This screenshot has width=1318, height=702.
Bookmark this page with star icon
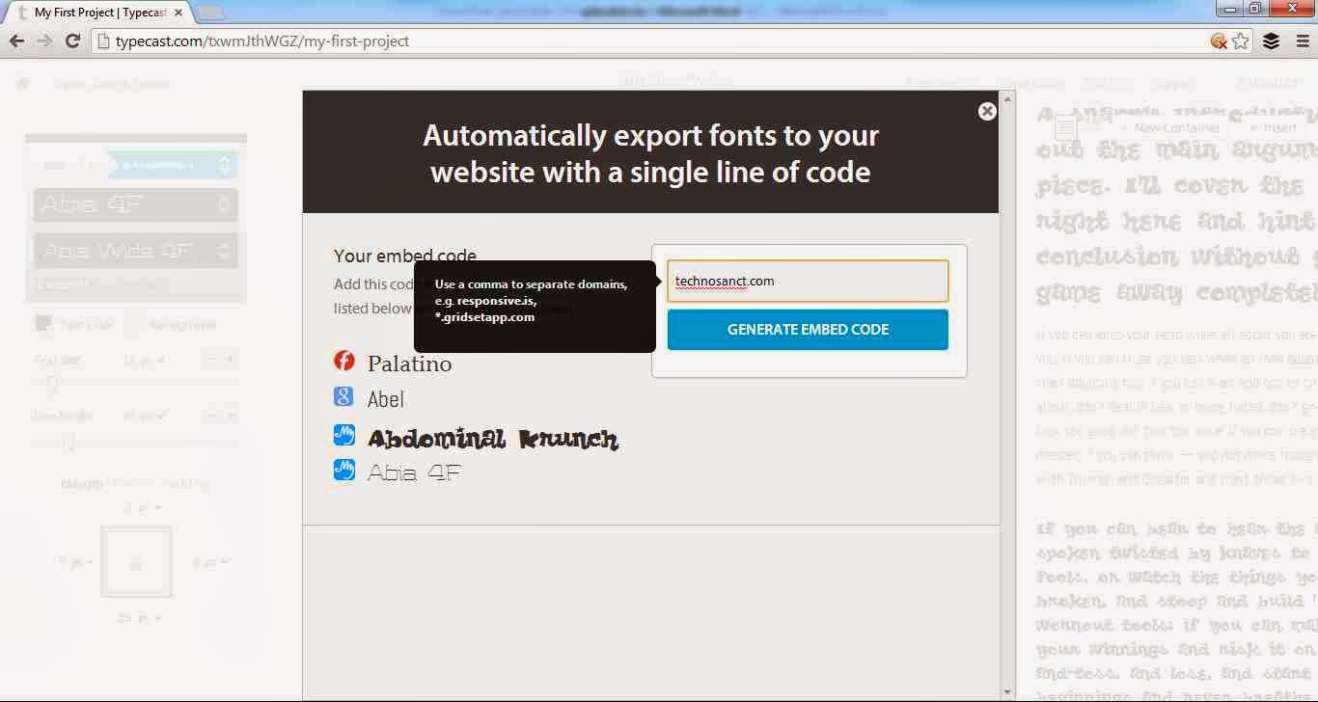click(1241, 41)
